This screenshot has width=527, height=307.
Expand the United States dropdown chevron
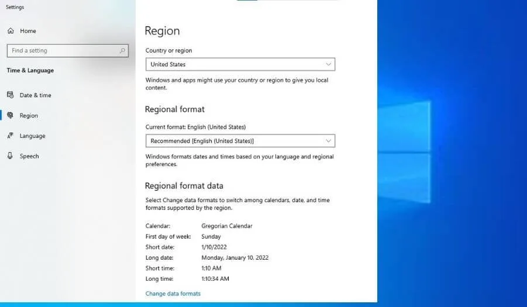[328, 64]
